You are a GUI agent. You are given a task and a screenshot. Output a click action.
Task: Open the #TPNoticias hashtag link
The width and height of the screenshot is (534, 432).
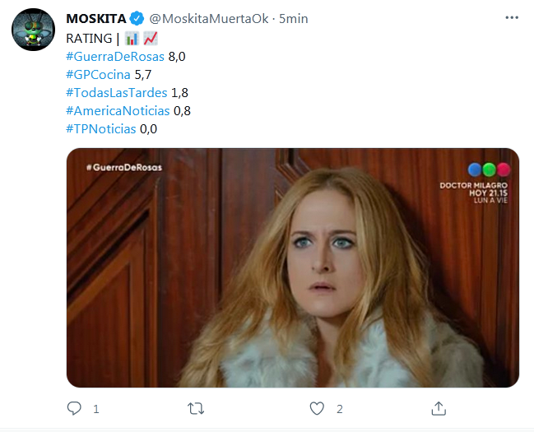click(x=101, y=129)
